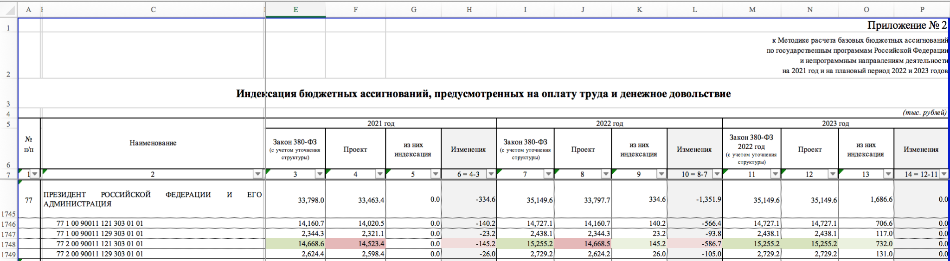This screenshot has width=950, height=261.
Task: Click the red highlighted cell 14,668.5
Action: [x=583, y=244]
